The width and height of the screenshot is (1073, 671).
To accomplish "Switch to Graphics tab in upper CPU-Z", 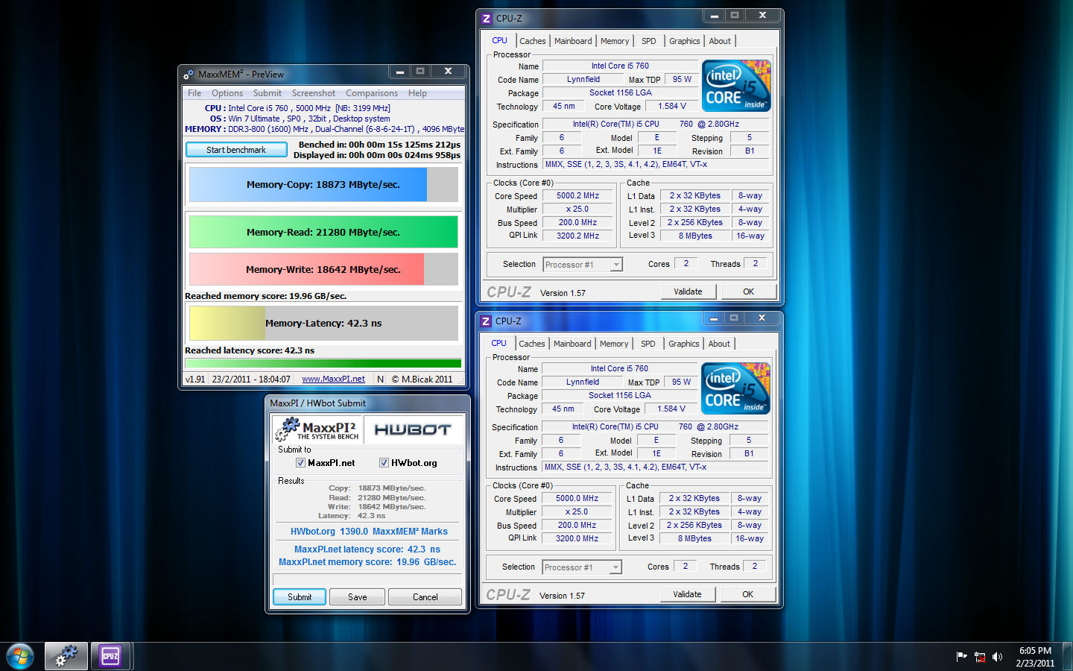I will 685,41.
